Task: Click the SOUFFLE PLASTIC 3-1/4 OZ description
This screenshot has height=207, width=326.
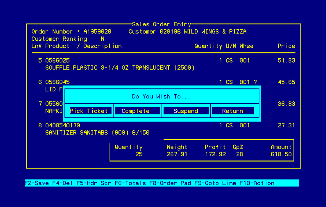Action: (x=120, y=68)
